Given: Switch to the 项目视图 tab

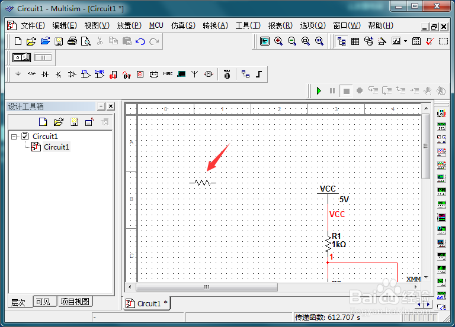Looking at the screenshot, I should [75, 302].
